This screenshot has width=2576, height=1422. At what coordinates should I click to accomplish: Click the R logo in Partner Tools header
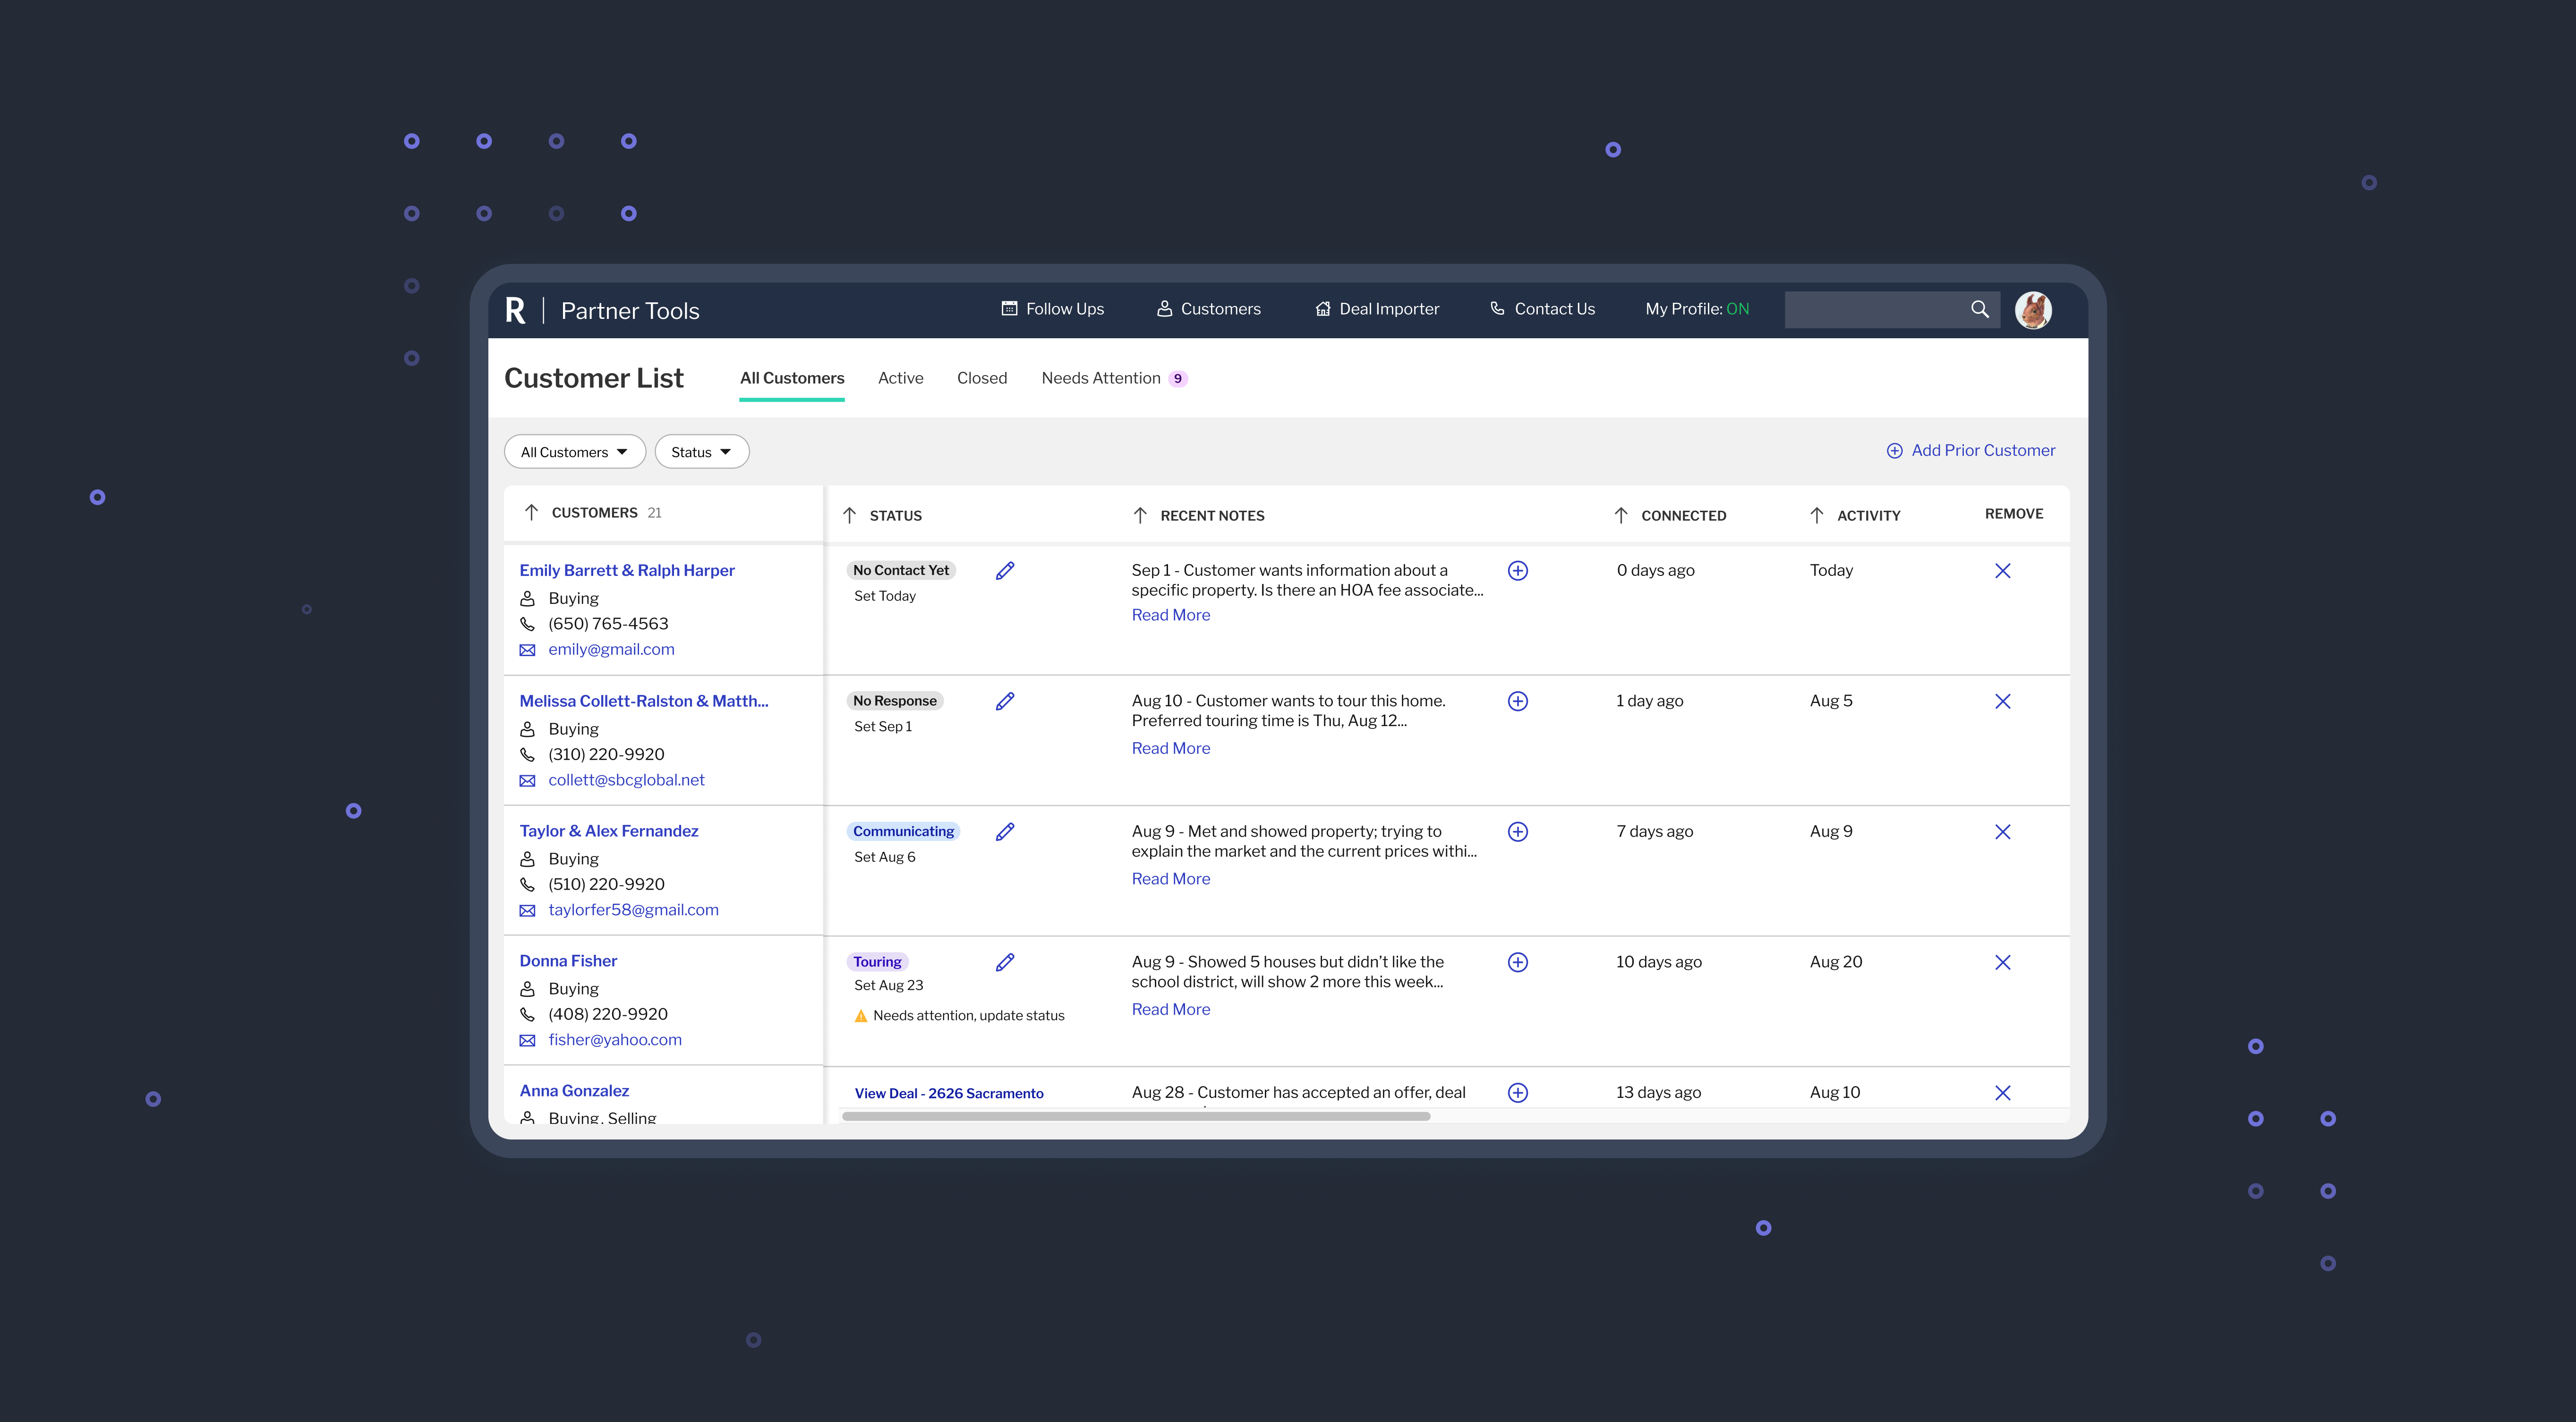pos(515,310)
